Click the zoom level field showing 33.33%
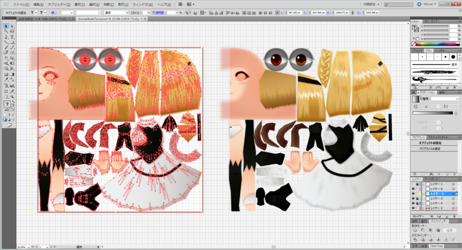Image resolution: width=462 pixels, height=250 pixels. [x=23, y=247]
